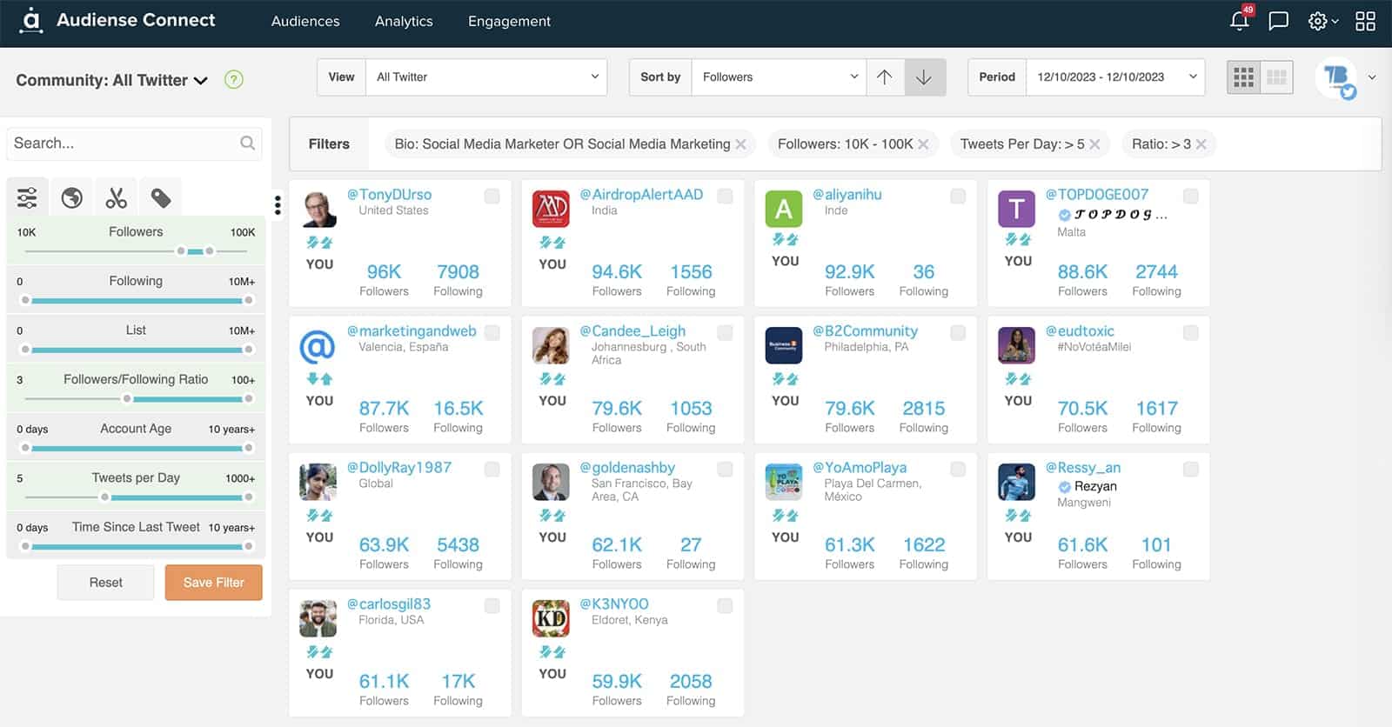
Task: Sort ascending with the up arrow
Action: (x=885, y=77)
